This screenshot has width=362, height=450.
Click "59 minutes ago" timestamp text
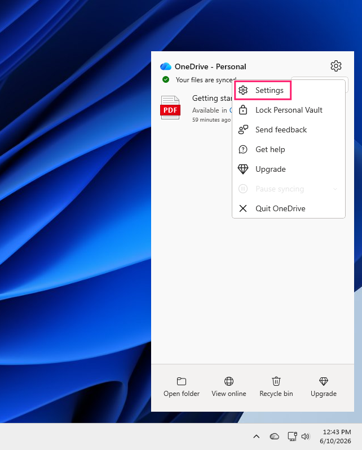point(211,119)
